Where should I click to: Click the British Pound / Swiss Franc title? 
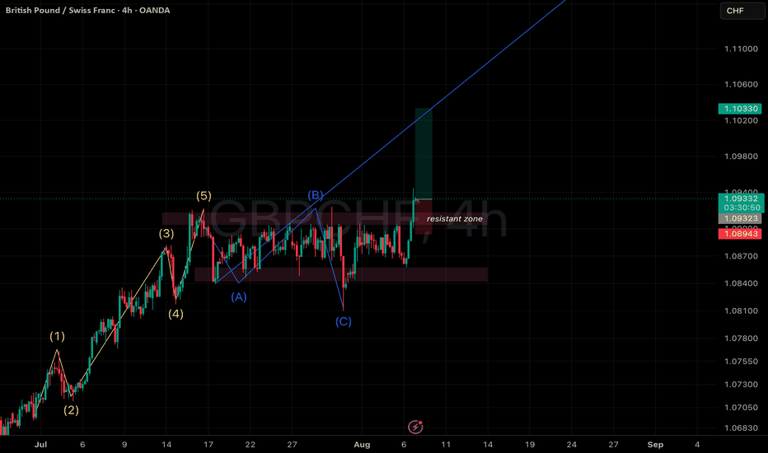61,10
